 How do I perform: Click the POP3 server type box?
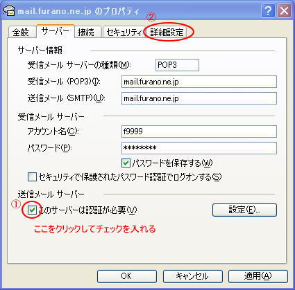(x=177, y=65)
